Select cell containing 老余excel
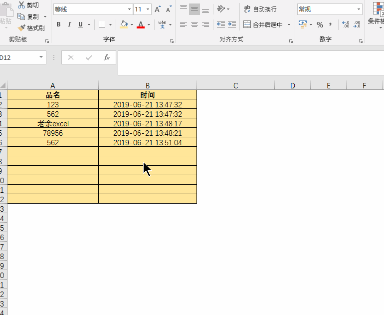 [x=53, y=123]
